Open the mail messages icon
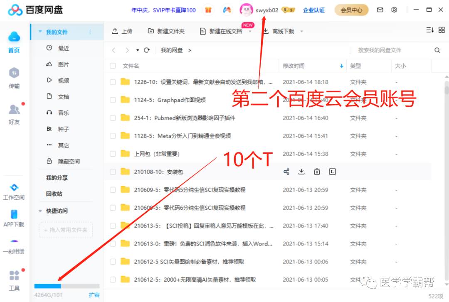The height and width of the screenshot is (302, 449). [380, 10]
